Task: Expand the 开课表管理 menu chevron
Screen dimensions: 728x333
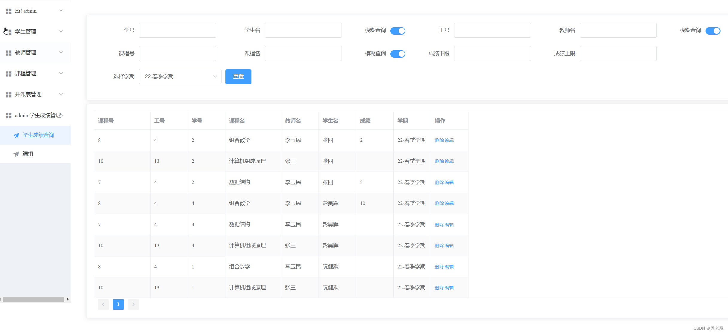Action: pos(61,94)
